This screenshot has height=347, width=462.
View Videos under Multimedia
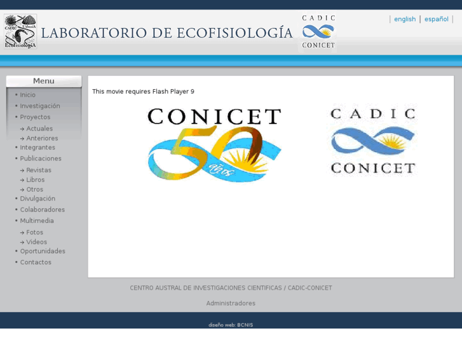[x=36, y=242]
